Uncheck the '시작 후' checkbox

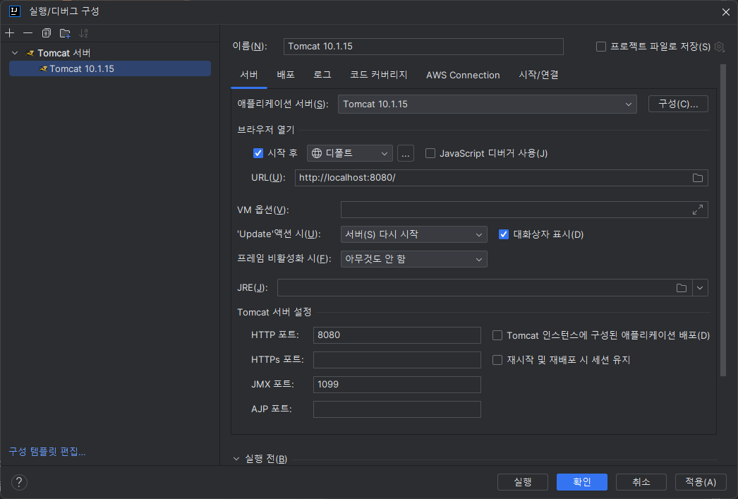pos(258,153)
